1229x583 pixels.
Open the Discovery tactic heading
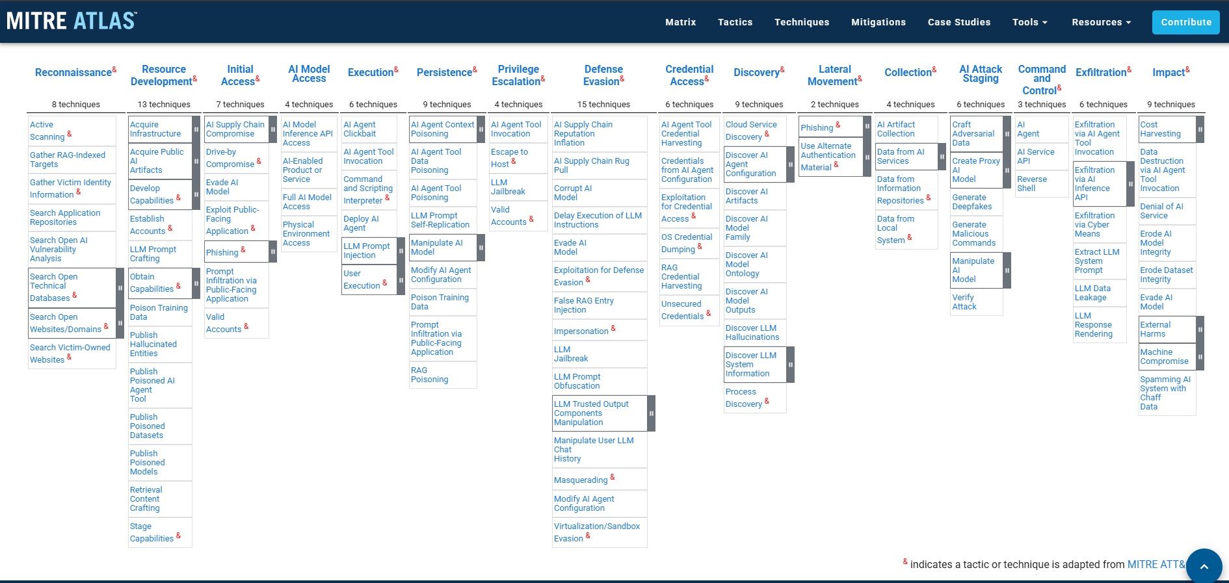tap(757, 73)
